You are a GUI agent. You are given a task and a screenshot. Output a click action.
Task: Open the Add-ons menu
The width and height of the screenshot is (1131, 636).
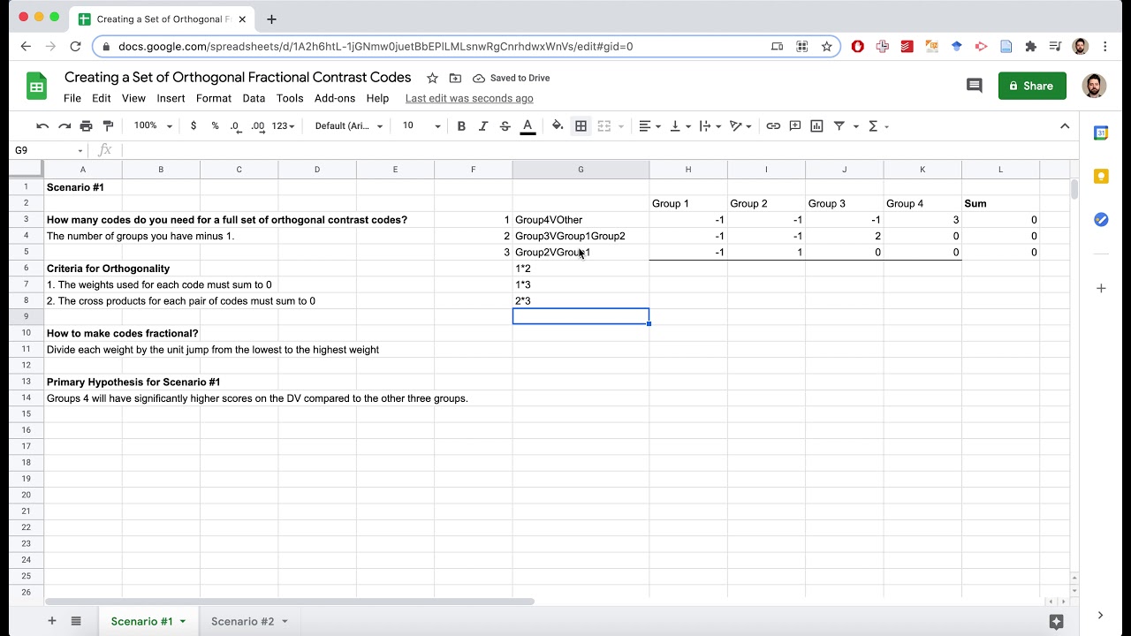pyautogui.click(x=335, y=98)
